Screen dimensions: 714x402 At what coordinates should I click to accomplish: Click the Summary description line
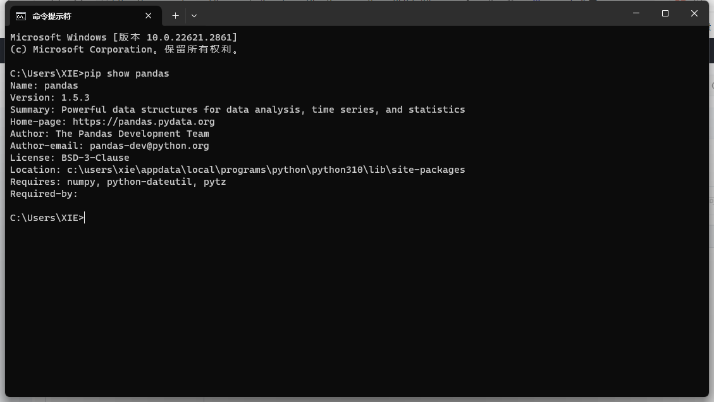[x=238, y=110]
